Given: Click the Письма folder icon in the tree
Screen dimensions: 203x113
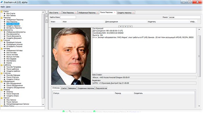Looking at the screenshot, I should point(1,40).
